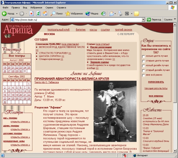Screen dimensions: 178x158
Task: Refresh the page with the green arrows icon
Action: point(39,14)
